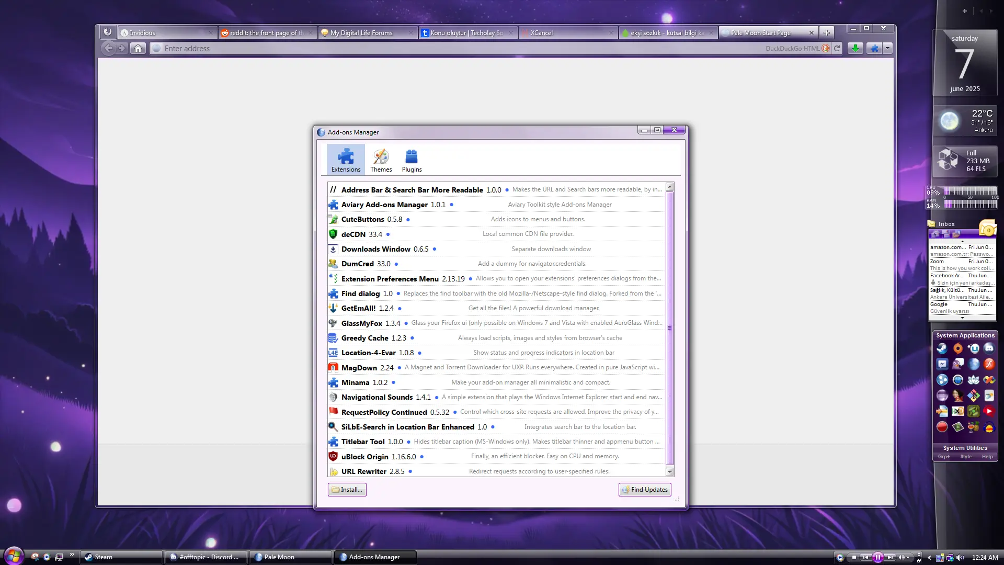
Task: Select the SiLbE-Search magnifier icon
Action: tap(333, 427)
